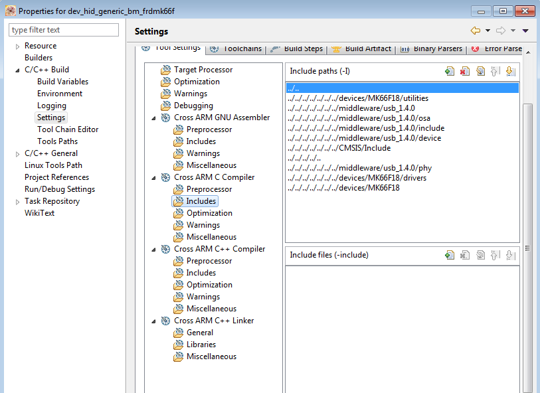Click the Cross ARM C++ Linker icon
Viewport: 540px width, 393px height.
click(165, 321)
